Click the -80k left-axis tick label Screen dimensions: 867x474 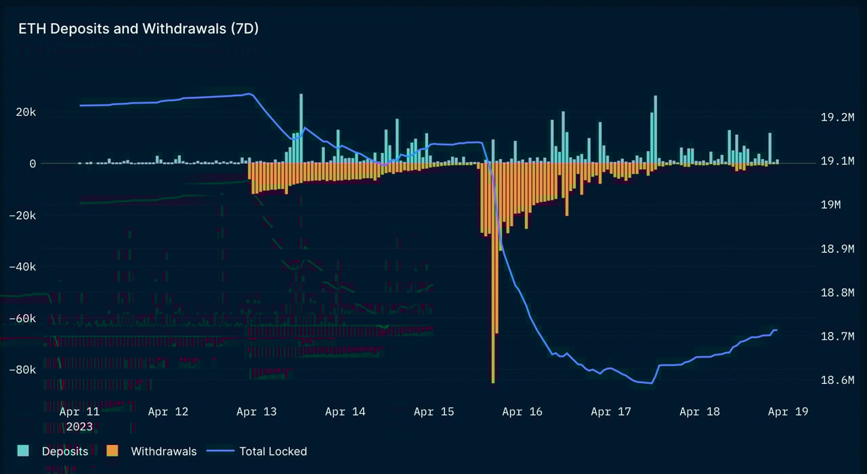click(22, 370)
